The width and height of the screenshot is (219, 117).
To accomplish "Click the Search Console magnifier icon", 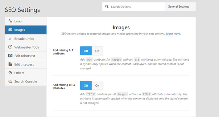I will [10, 82].
